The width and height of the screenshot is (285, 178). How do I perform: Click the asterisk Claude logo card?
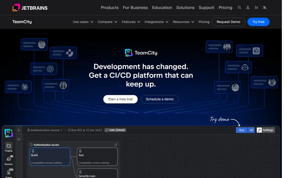tap(18, 87)
